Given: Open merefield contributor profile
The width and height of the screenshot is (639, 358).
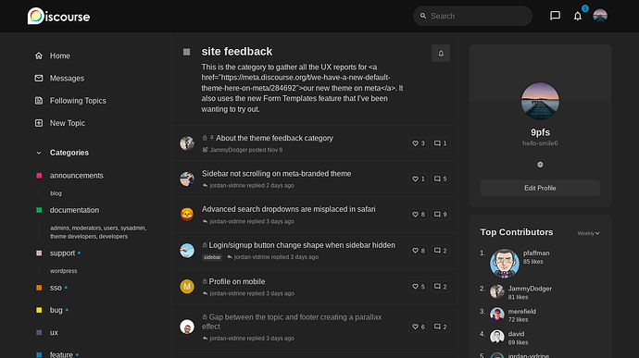Looking at the screenshot, I should tap(522, 311).
